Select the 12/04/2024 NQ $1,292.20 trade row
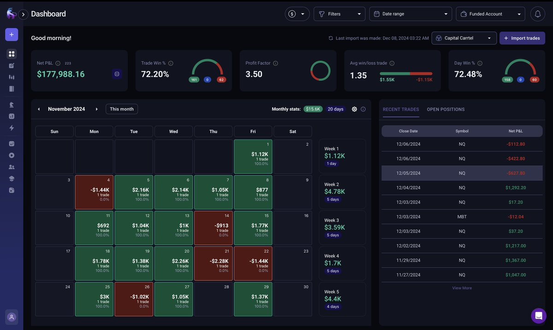The width and height of the screenshot is (553, 330). coord(462,188)
